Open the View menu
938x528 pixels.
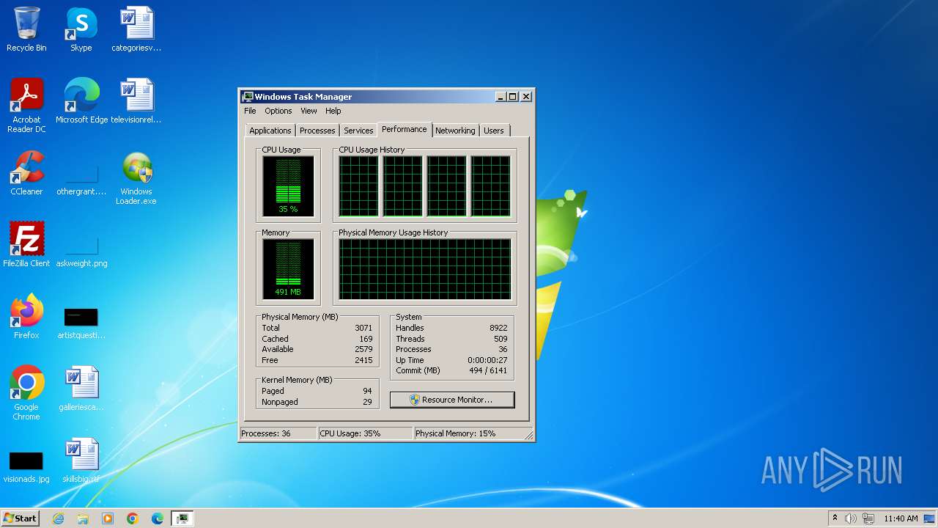coord(309,111)
